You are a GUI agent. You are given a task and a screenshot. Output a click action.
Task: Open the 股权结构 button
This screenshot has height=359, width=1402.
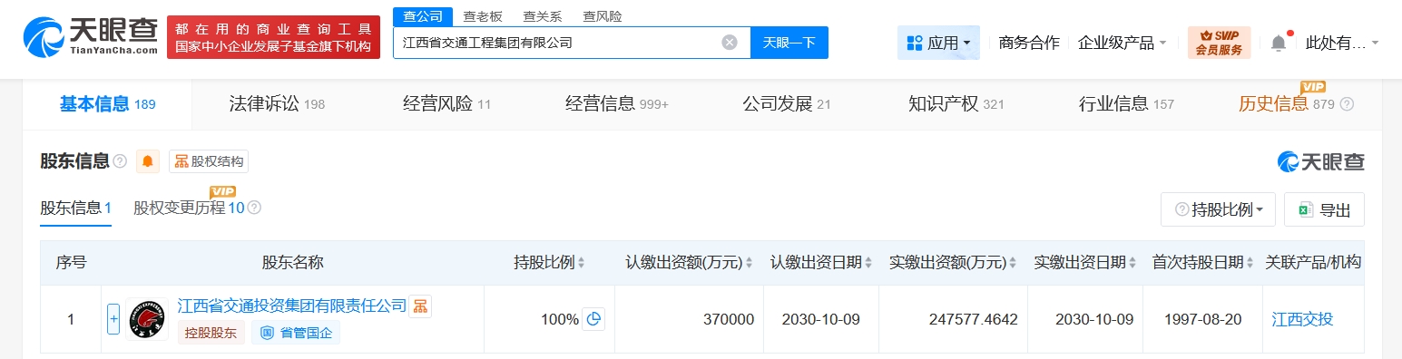(x=209, y=161)
